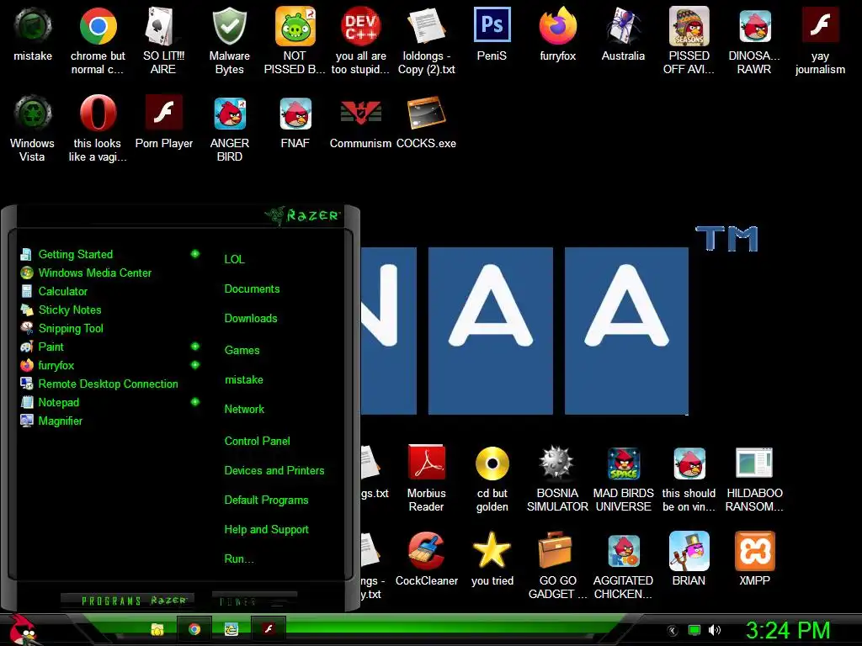Open the Malware Bytes shield icon
The image size is (862, 646).
(x=229, y=26)
